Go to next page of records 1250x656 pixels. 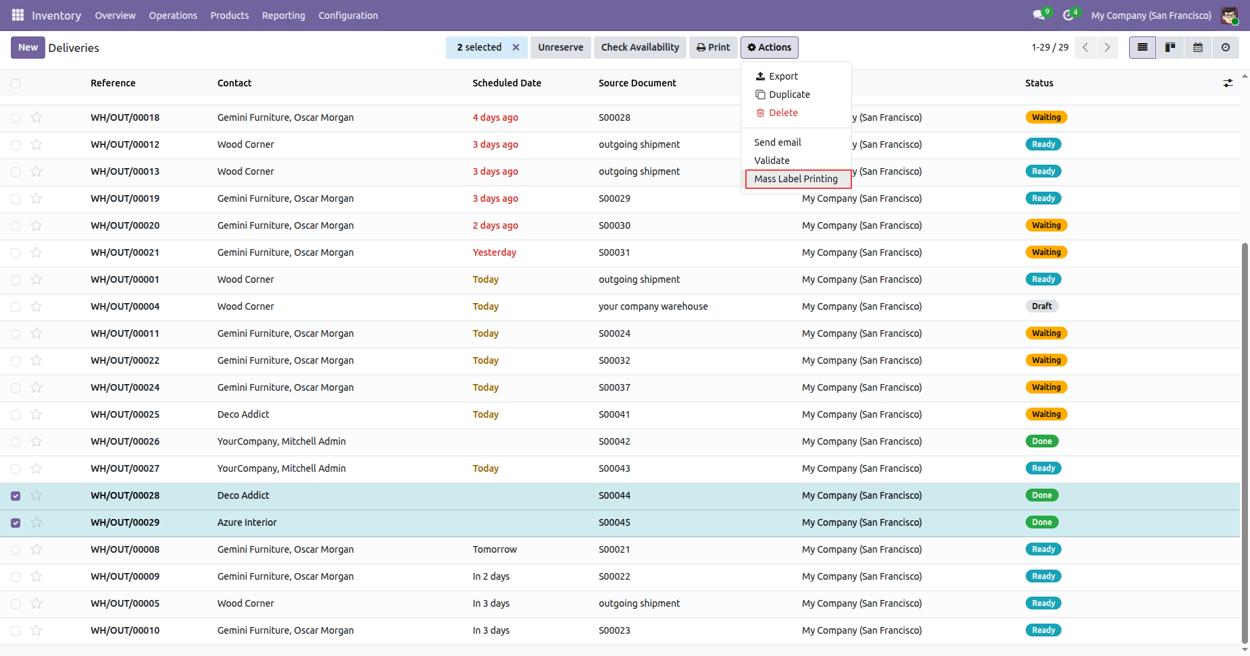(x=1107, y=47)
